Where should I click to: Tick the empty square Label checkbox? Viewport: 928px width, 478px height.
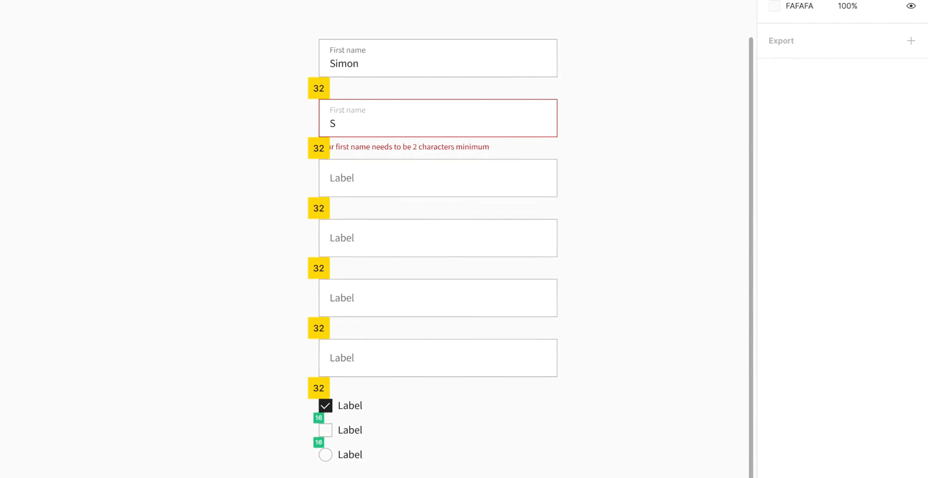(325, 430)
